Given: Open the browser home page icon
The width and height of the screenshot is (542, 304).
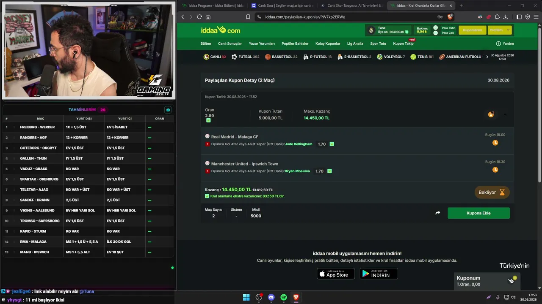Looking at the screenshot, I should pyautogui.click(x=208, y=17).
